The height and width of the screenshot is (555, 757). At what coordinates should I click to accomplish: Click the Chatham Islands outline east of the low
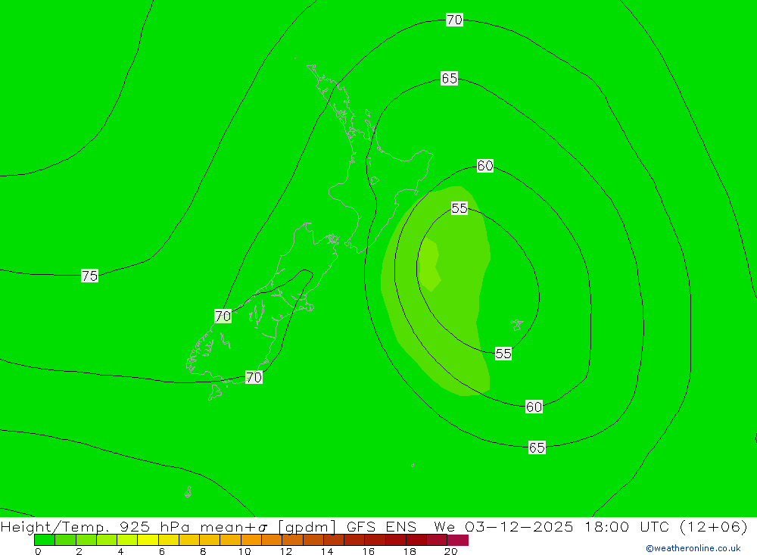point(517,325)
